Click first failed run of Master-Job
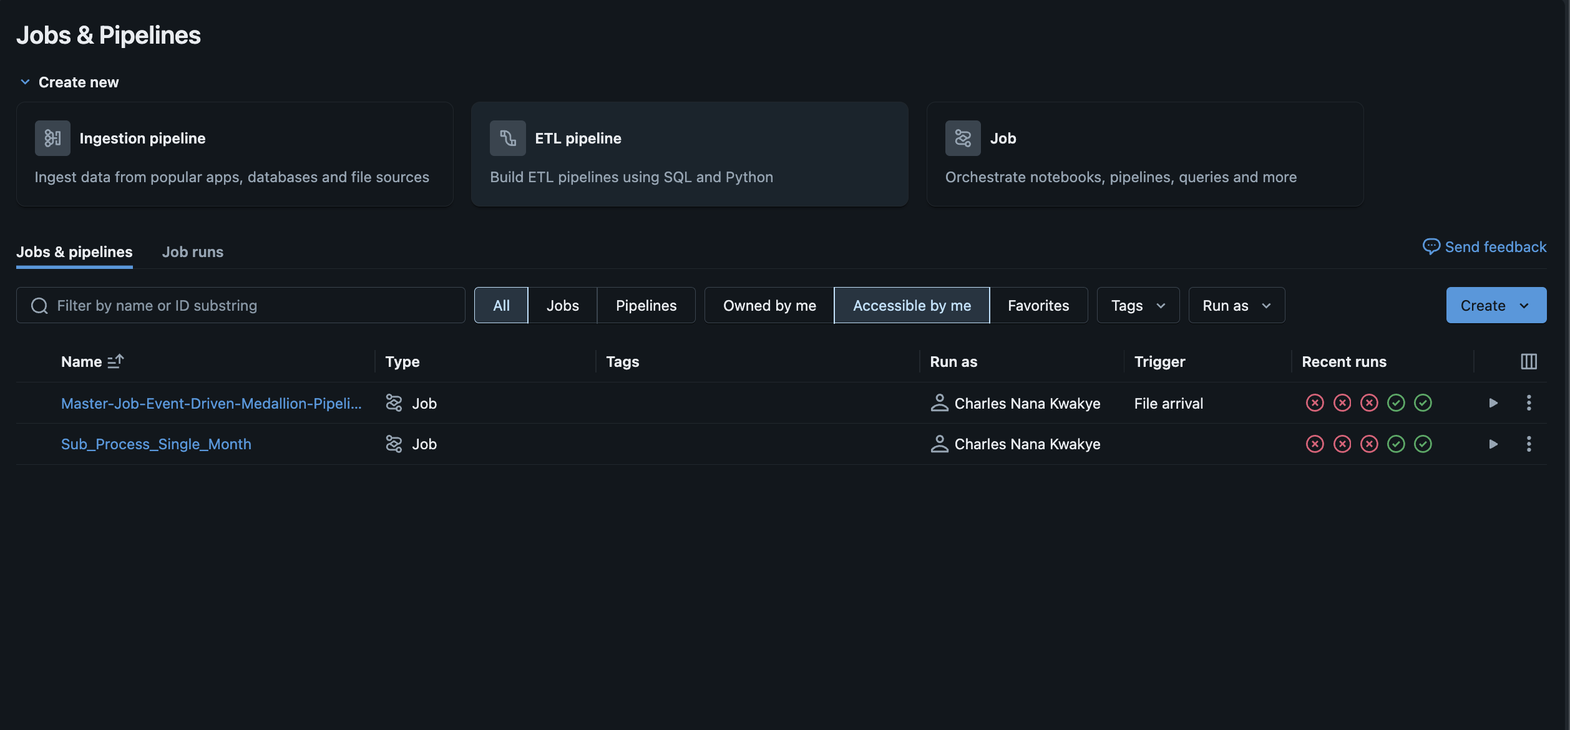The image size is (1570, 730). click(1315, 403)
